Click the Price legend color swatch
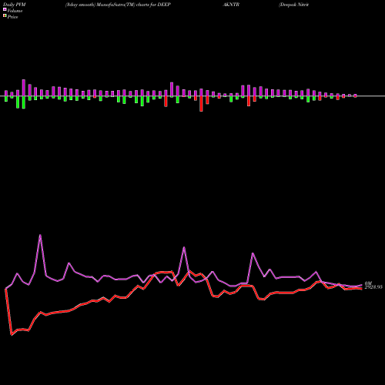Viewport: 385px width, 385px height. (5, 16)
